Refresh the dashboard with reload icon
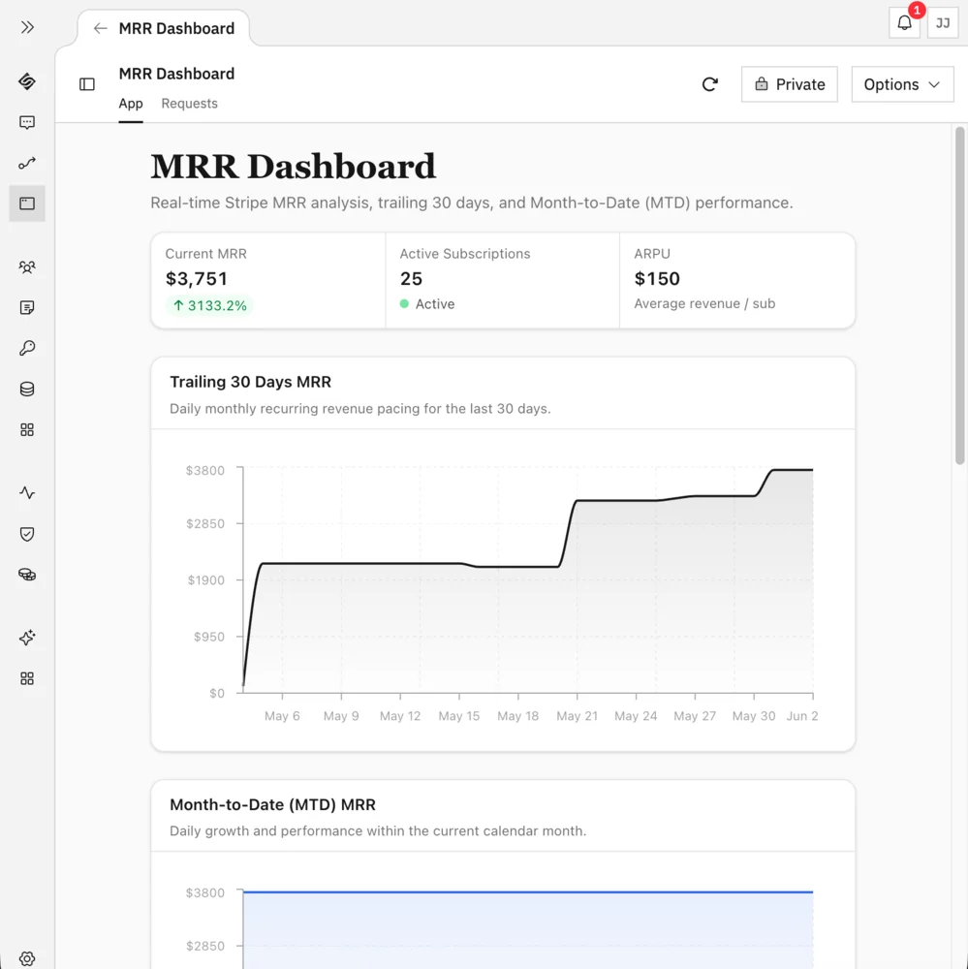The image size is (968, 969). 710,84
